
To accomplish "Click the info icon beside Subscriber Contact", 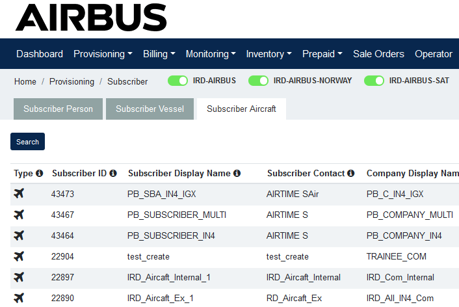I will point(350,174).
